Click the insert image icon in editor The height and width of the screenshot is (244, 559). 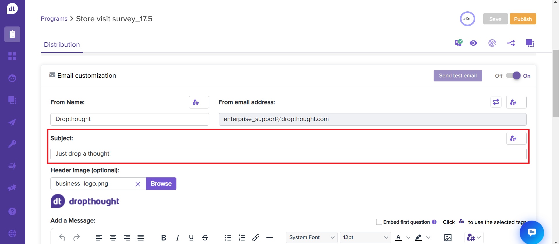coord(448,238)
